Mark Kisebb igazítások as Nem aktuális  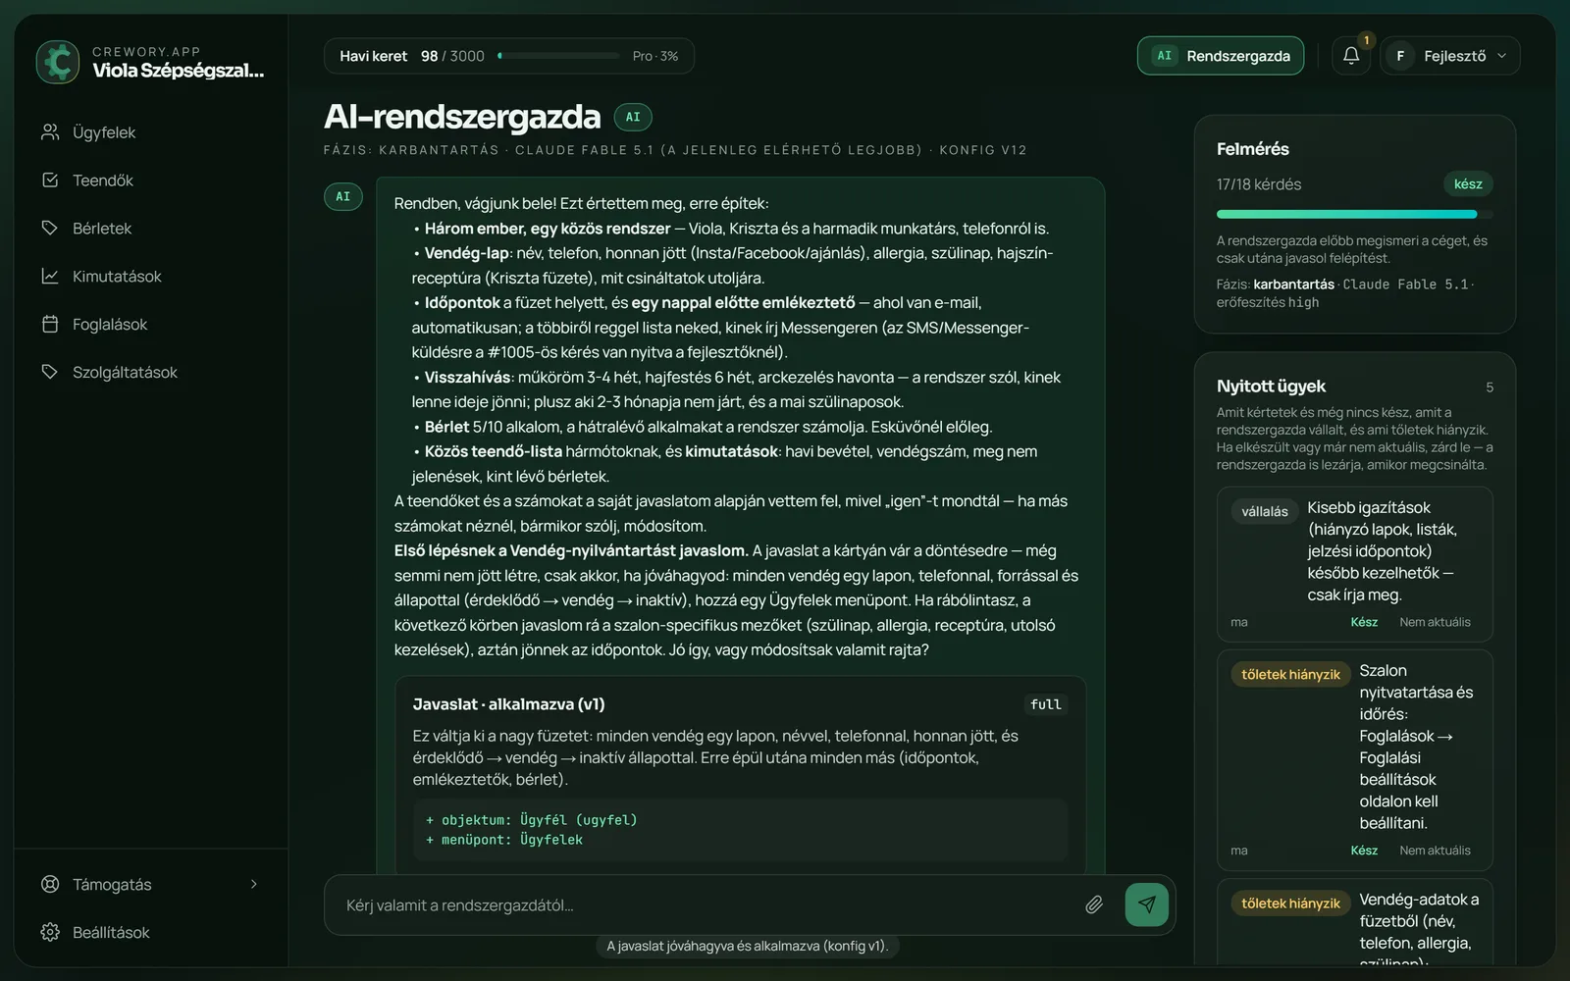click(x=1435, y=622)
